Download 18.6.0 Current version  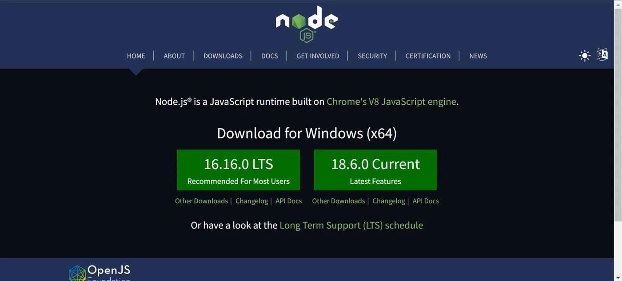375,170
